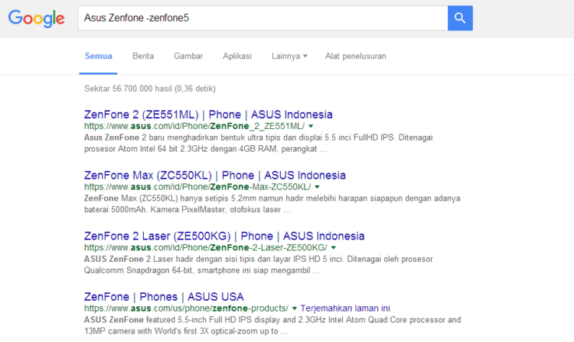Open ZenFone 2 (ZE551ML) result title

[x=208, y=115]
